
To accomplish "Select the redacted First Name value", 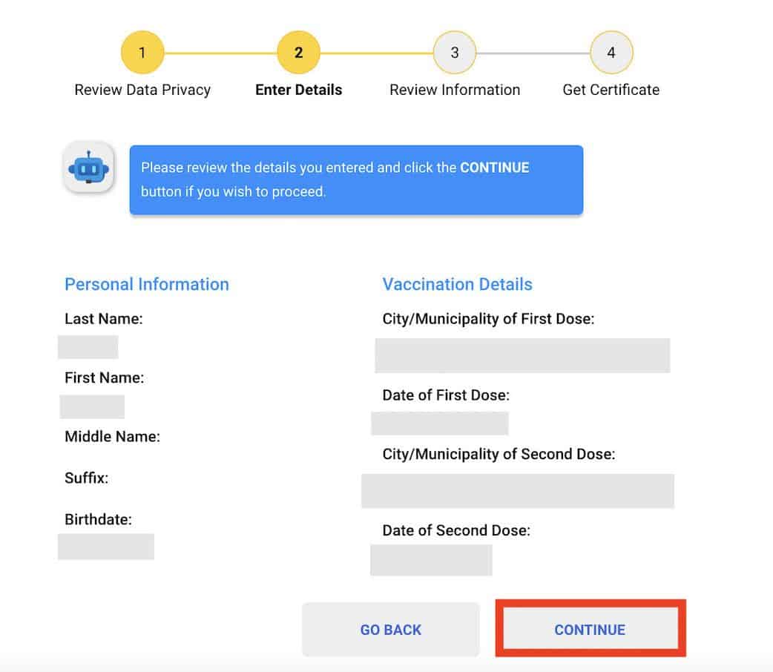I will pyautogui.click(x=92, y=406).
